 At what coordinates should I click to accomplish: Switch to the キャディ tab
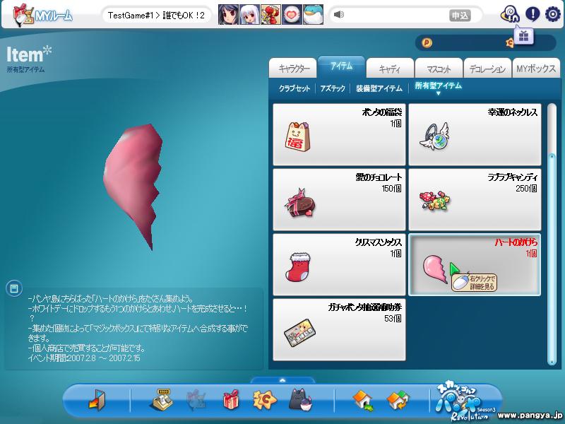[x=390, y=68]
